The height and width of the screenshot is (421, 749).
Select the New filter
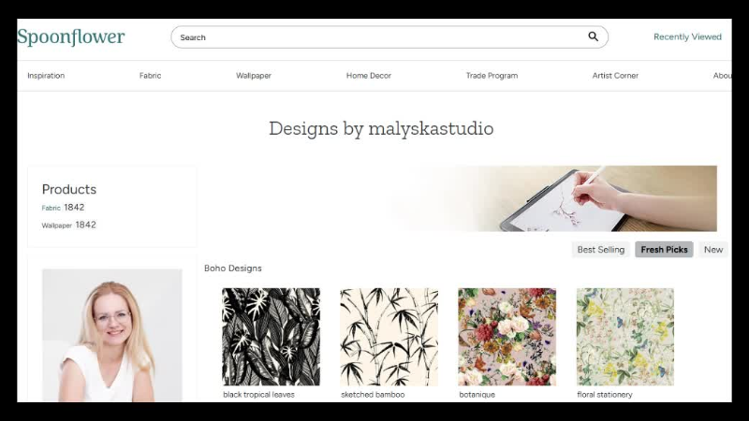(713, 250)
